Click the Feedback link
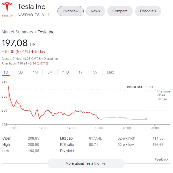Screen dimensions: 173x173 click(x=162, y=160)
